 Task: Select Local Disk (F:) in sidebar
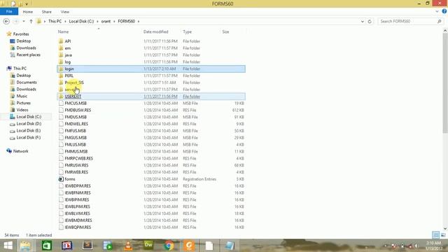pos(29,137)
